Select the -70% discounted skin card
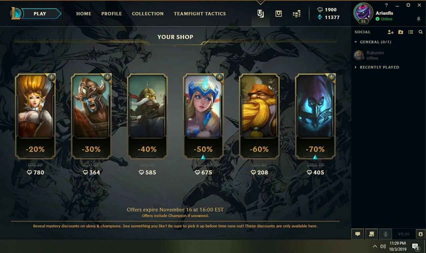Screen dimensions: 426x253 pyautogui.click(x=315, y=116)
